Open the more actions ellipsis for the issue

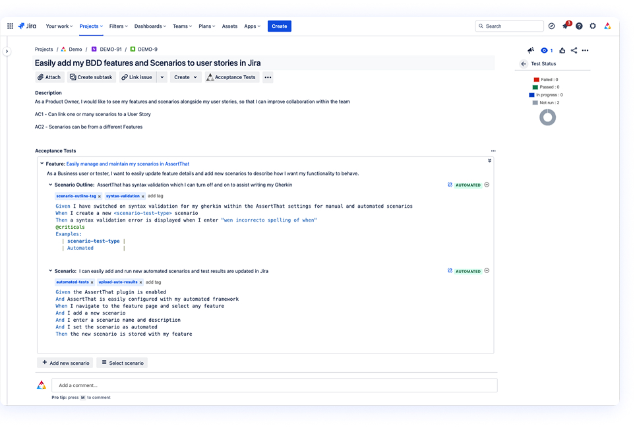[586, 50]
